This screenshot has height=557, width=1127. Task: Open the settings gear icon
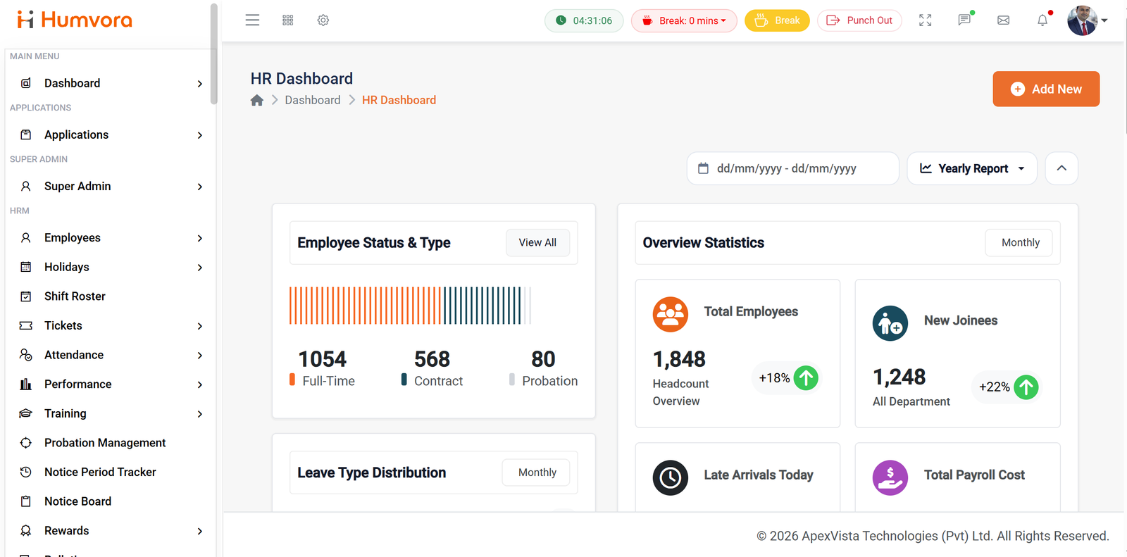tap(323, 20)
